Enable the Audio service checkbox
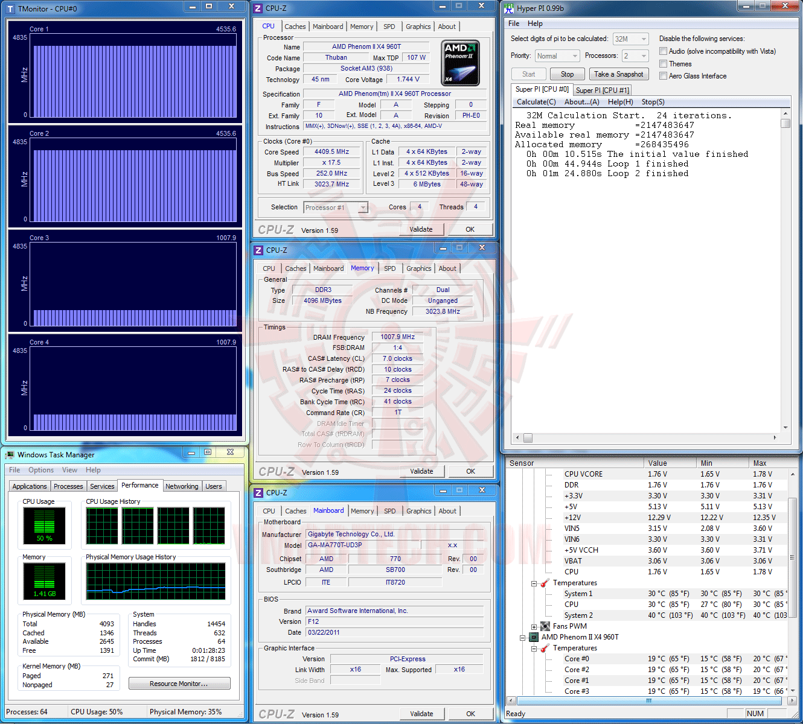 [664, 51]
